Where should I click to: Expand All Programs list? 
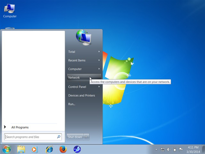click(20, 127)
